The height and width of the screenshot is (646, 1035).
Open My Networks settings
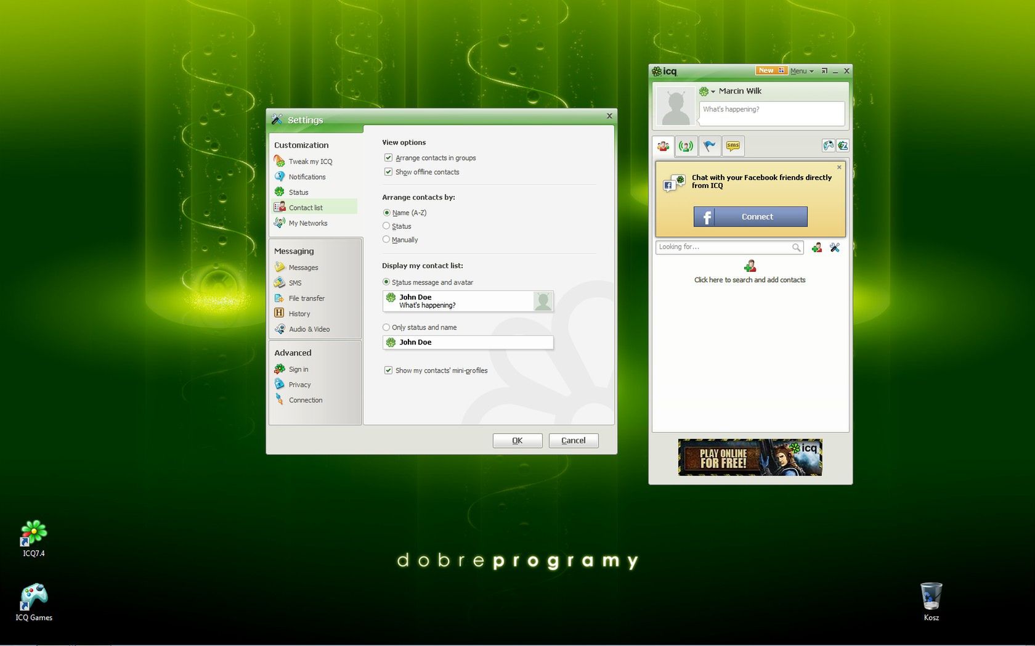(307, 223)
